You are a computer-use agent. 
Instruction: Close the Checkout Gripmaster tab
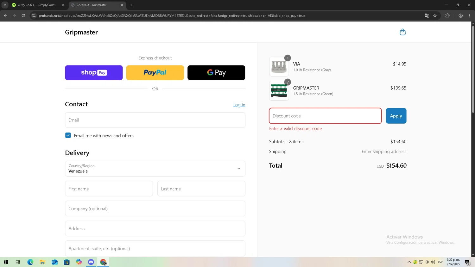pyautogui.click(x=122, y=5)
